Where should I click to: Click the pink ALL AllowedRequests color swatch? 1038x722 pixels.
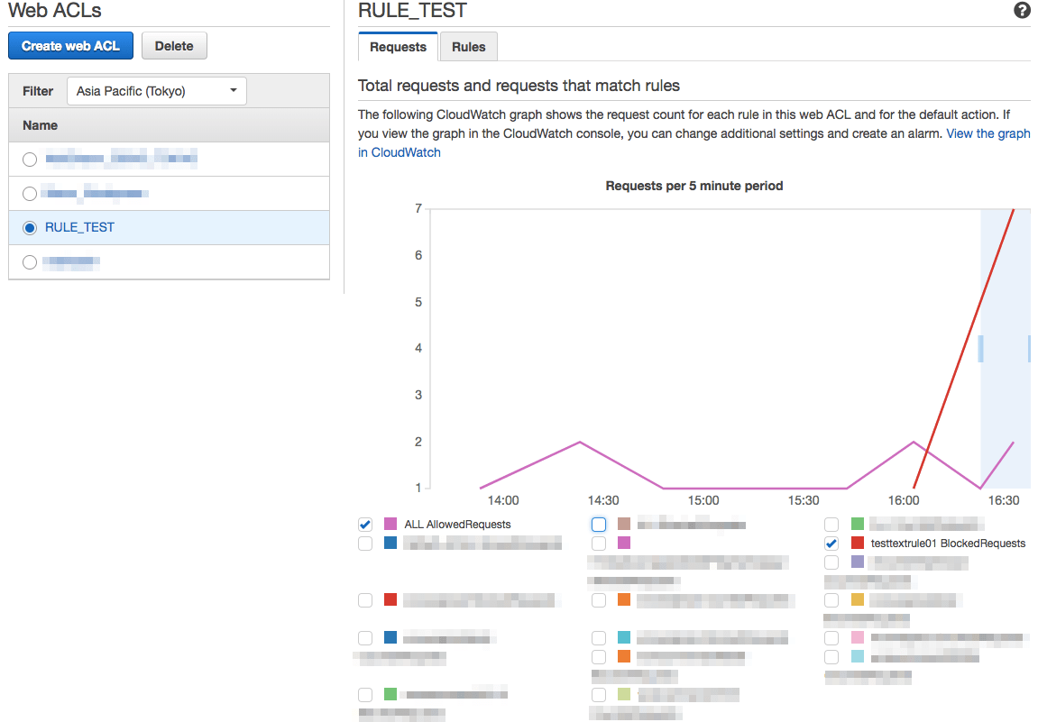390,525
